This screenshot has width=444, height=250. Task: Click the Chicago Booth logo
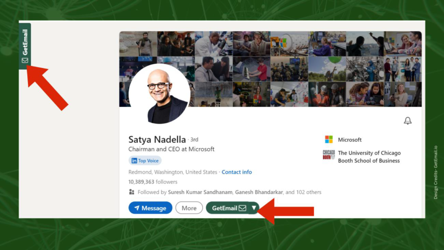coord(329,155)
